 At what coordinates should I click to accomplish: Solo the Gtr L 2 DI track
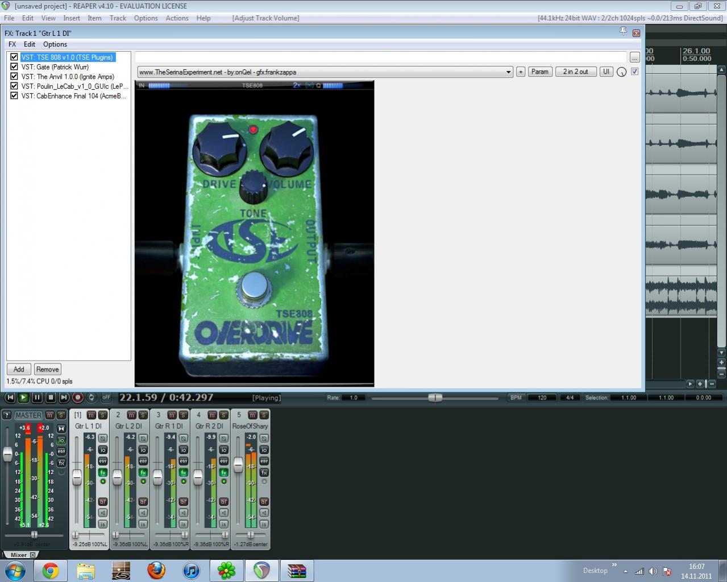(143, 415)
